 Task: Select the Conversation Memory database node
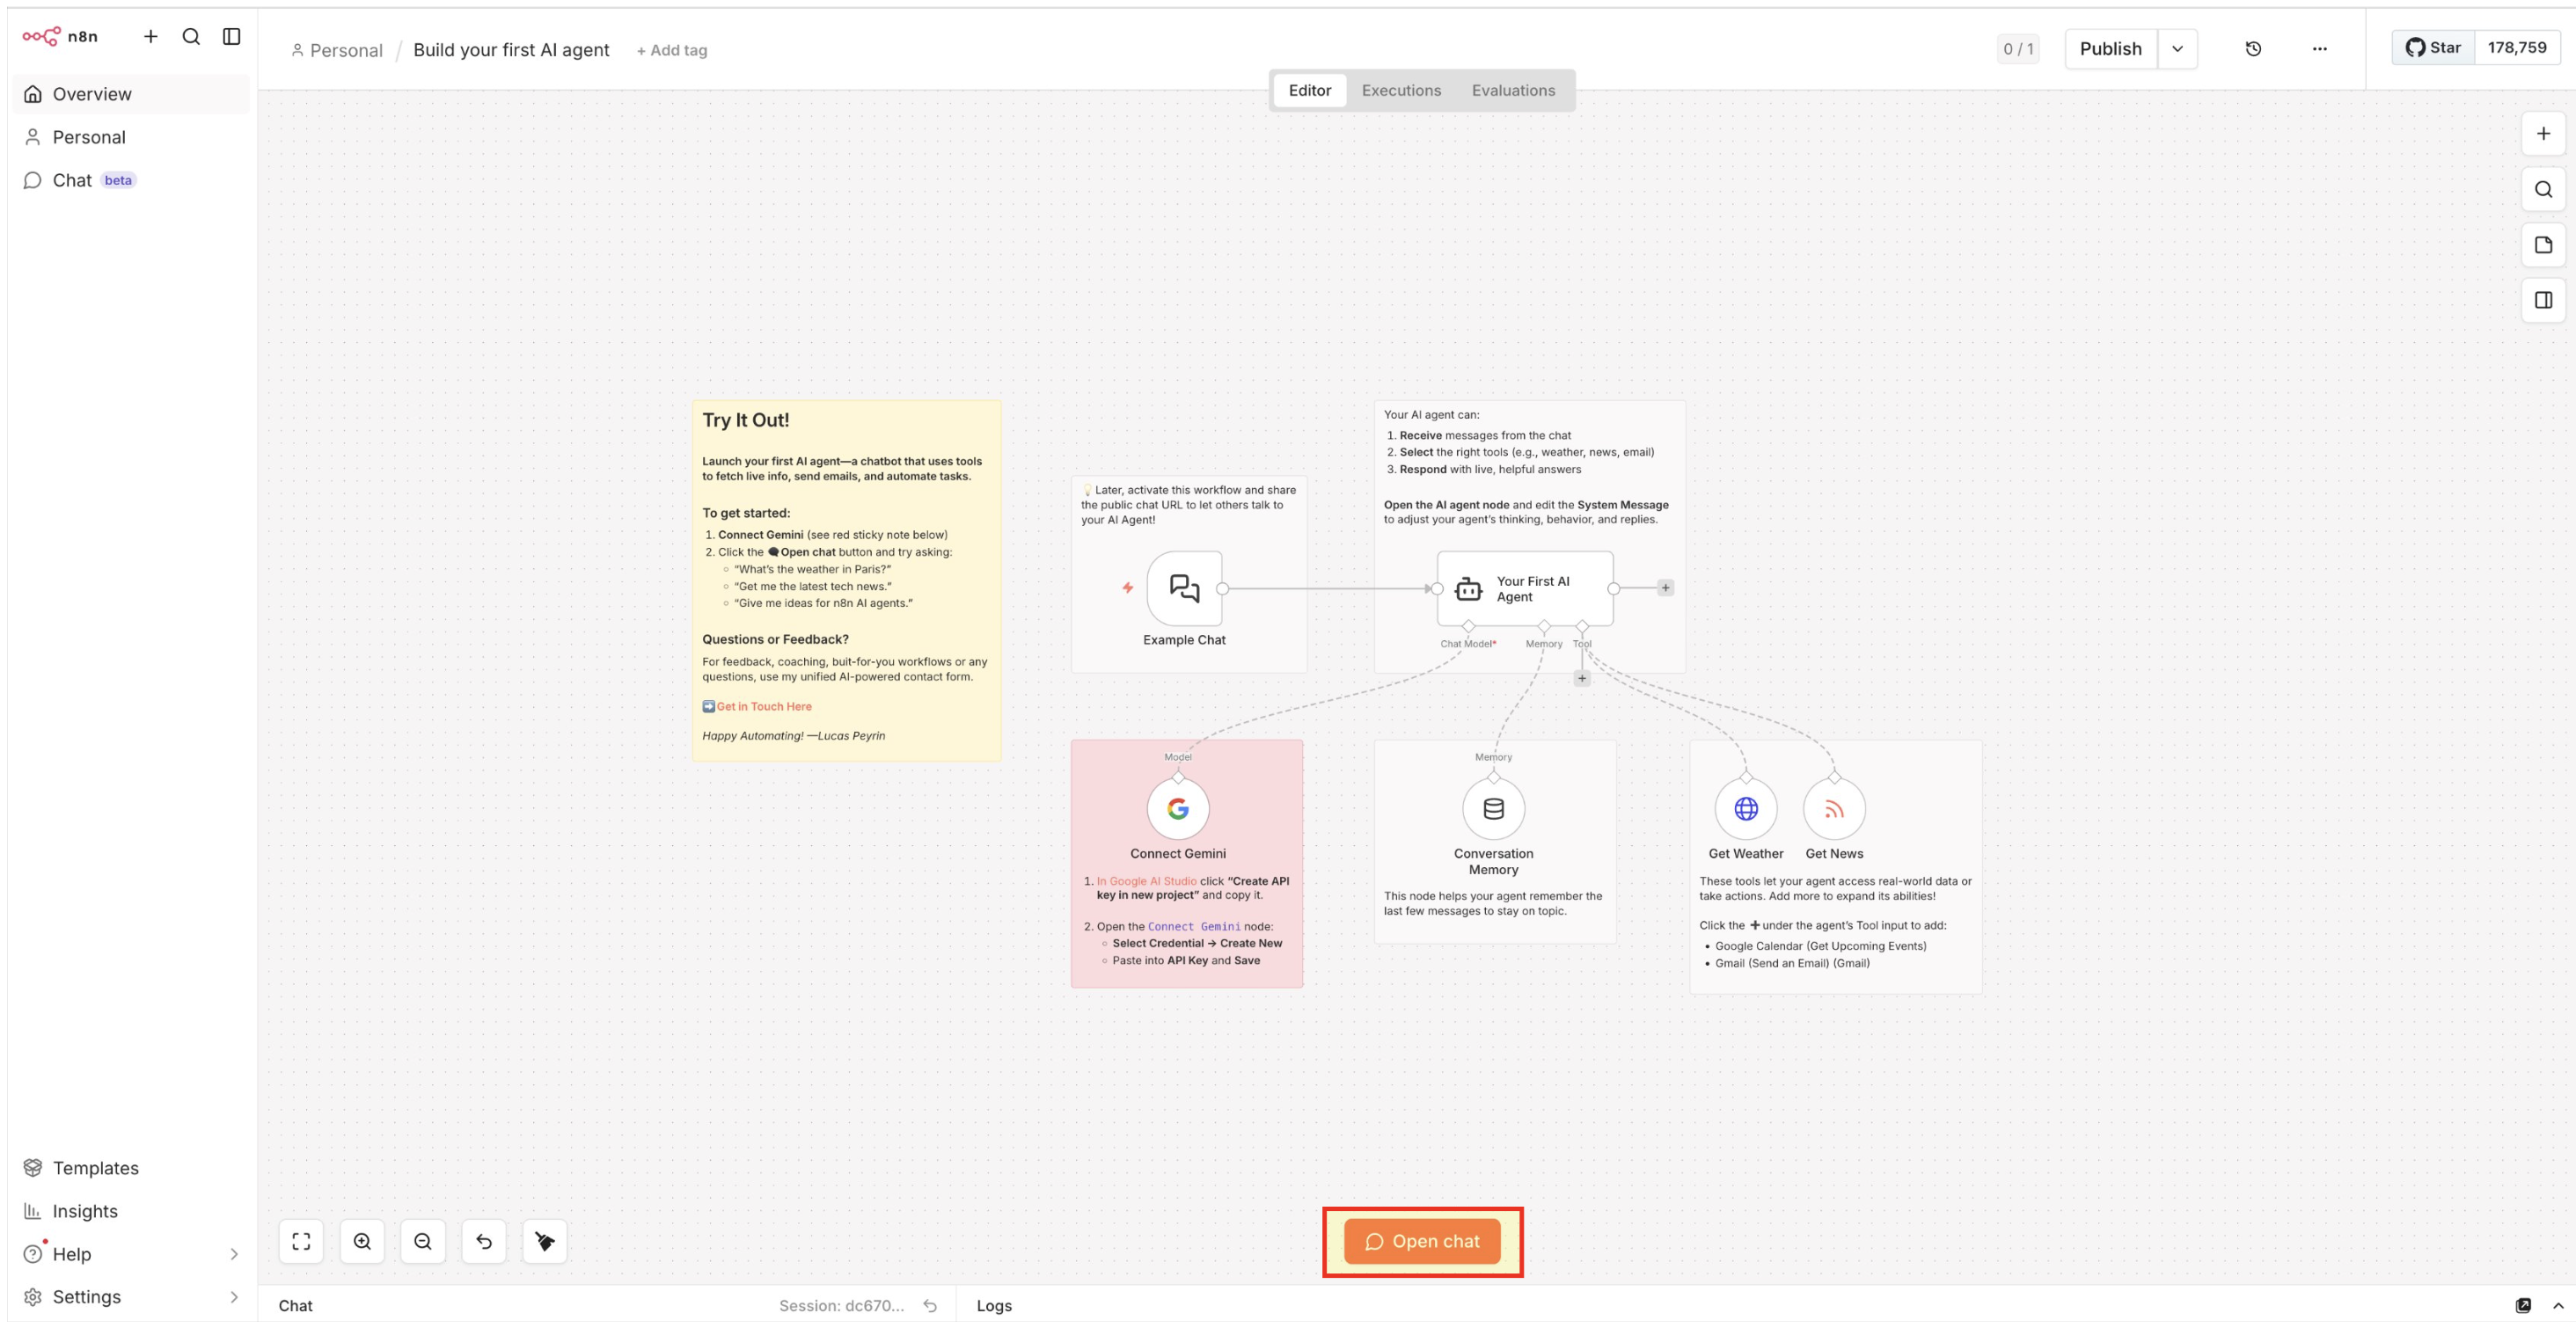coord(1493,809)
